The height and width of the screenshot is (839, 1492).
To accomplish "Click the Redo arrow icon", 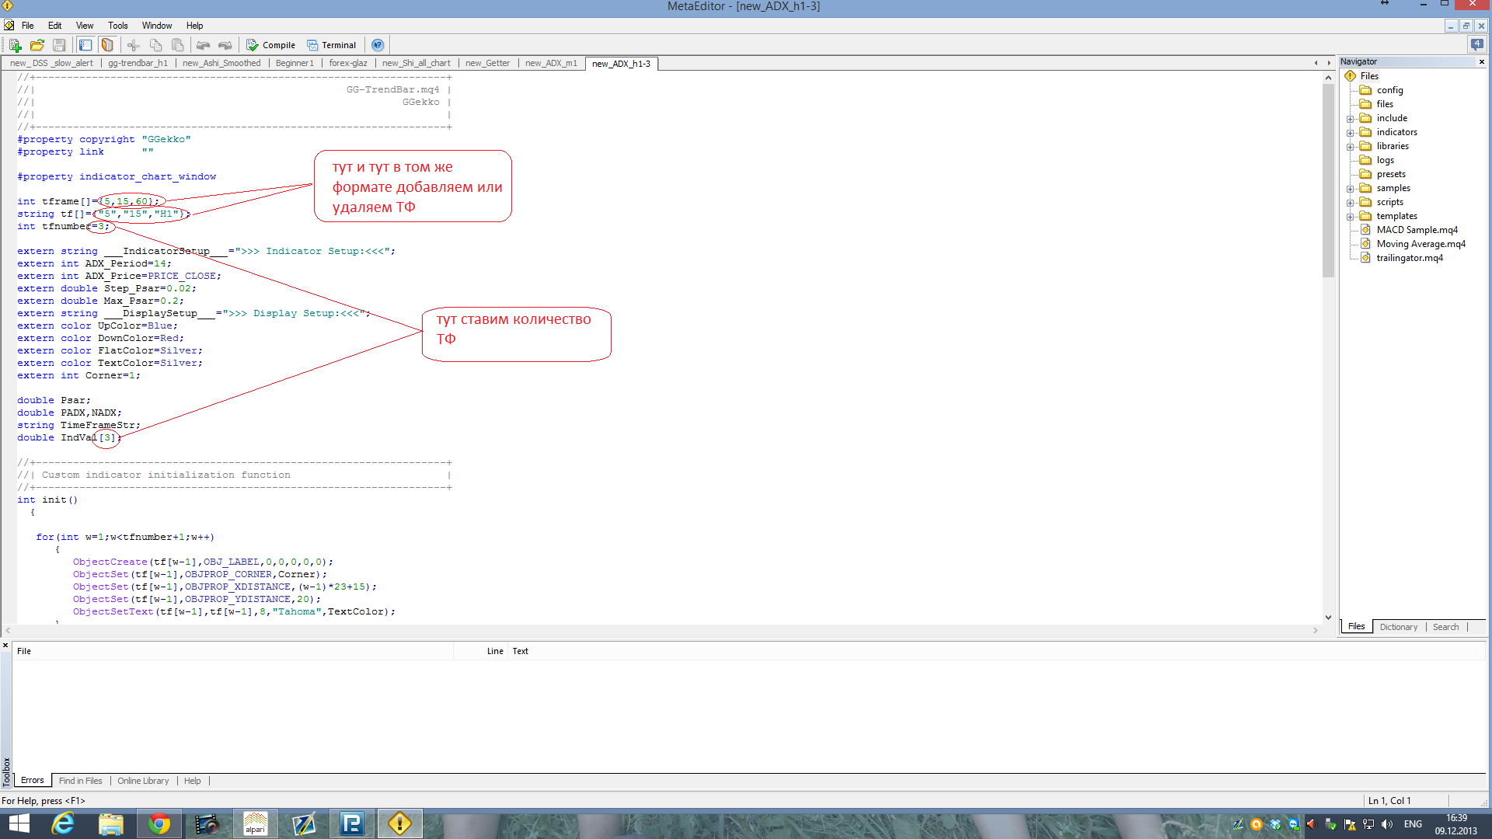I will click(225, 45).
